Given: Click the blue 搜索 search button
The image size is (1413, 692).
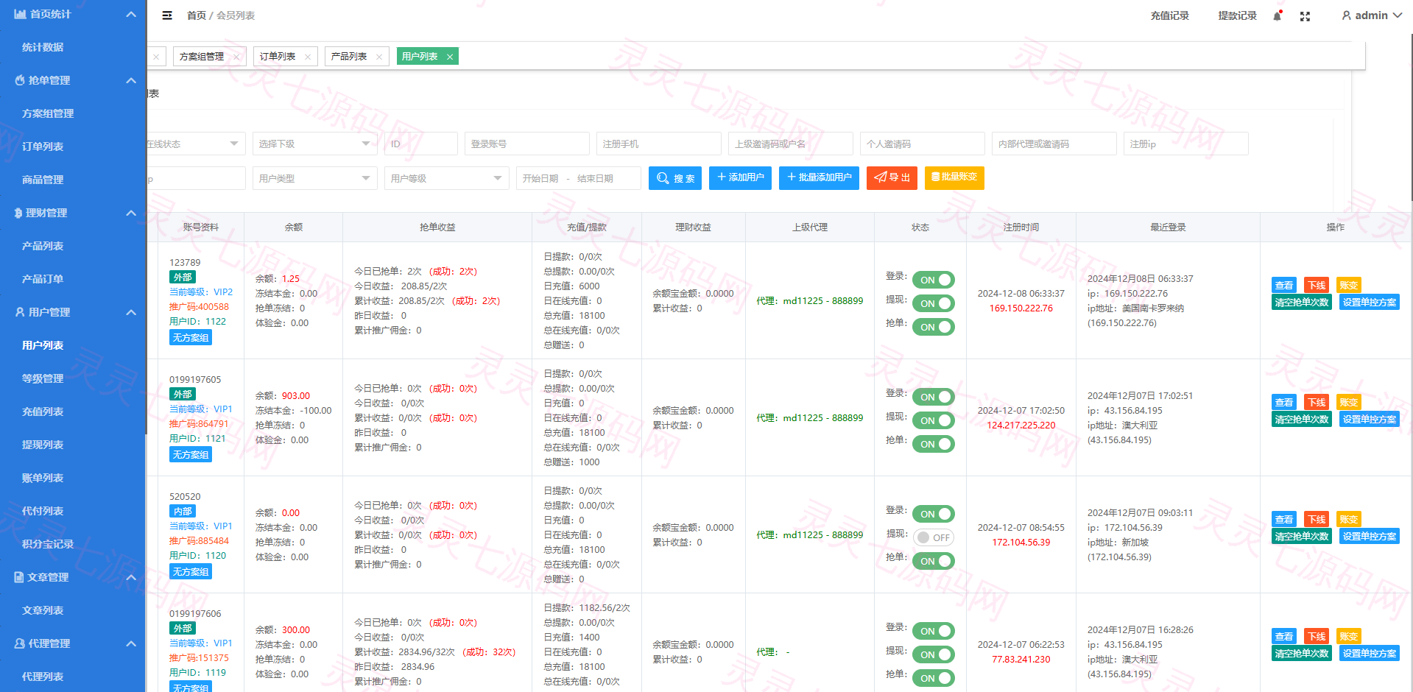Looking at the screenshot, I should coord(675,178).
